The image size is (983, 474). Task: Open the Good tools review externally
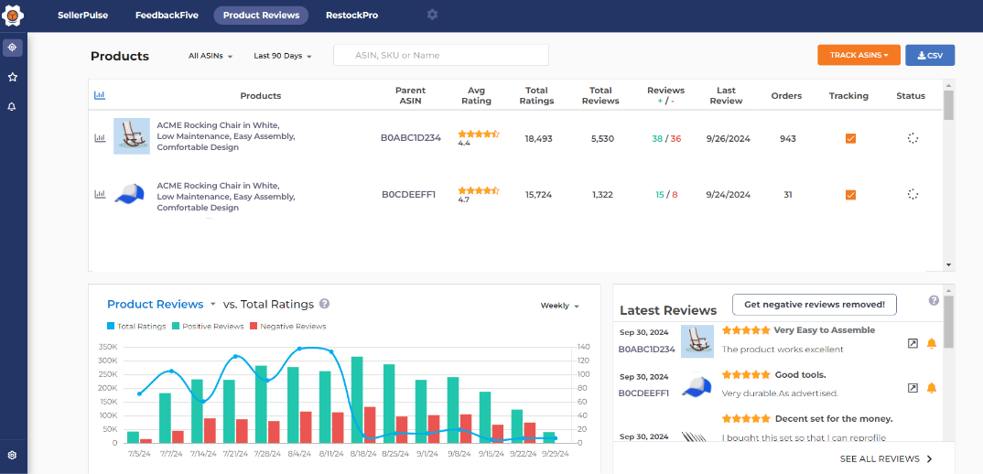click(x=913, y=388)
